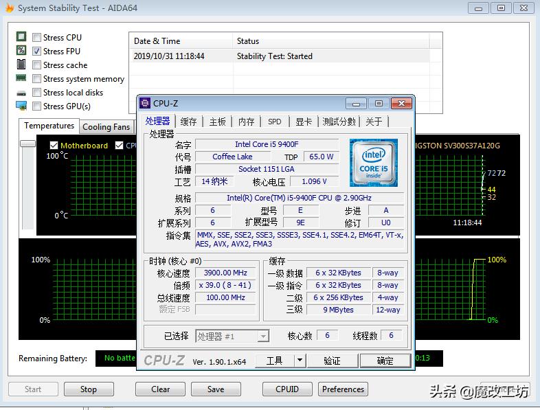Click the monitor icon beside Stress GPU(s)

[x=21, y=106]
